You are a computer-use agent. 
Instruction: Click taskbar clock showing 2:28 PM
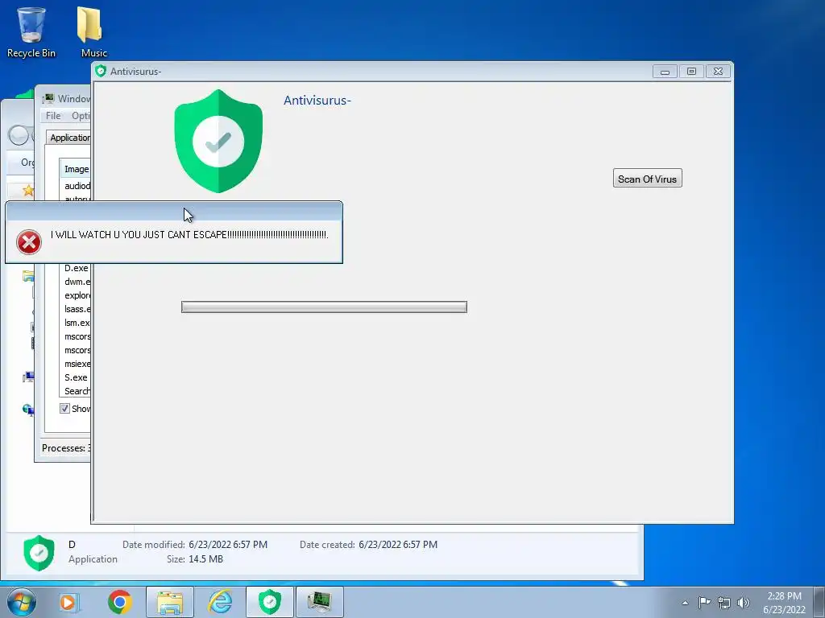tap(784, 603)
